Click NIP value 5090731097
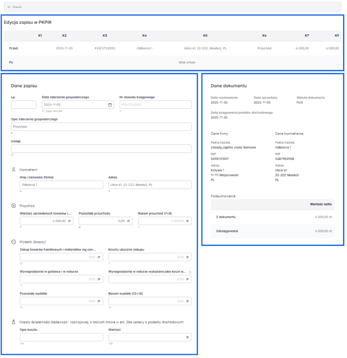 pyautogui.click(x=220, y=159)
